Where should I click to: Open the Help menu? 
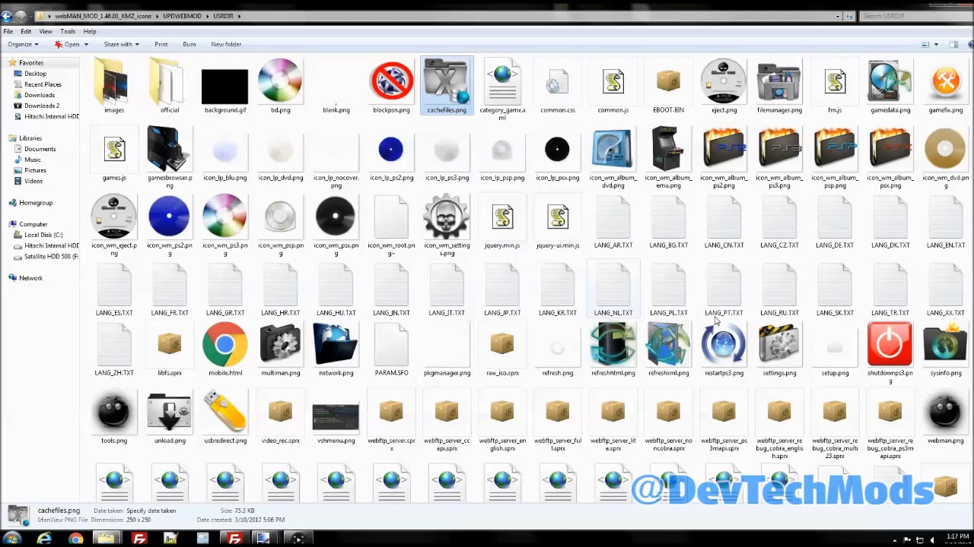[90, 31]
